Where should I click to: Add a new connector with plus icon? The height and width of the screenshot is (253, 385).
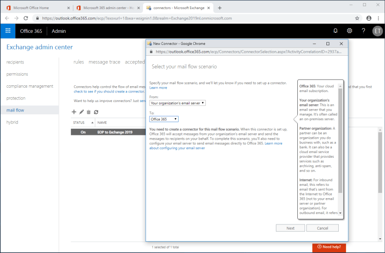[x=74, y=111]
